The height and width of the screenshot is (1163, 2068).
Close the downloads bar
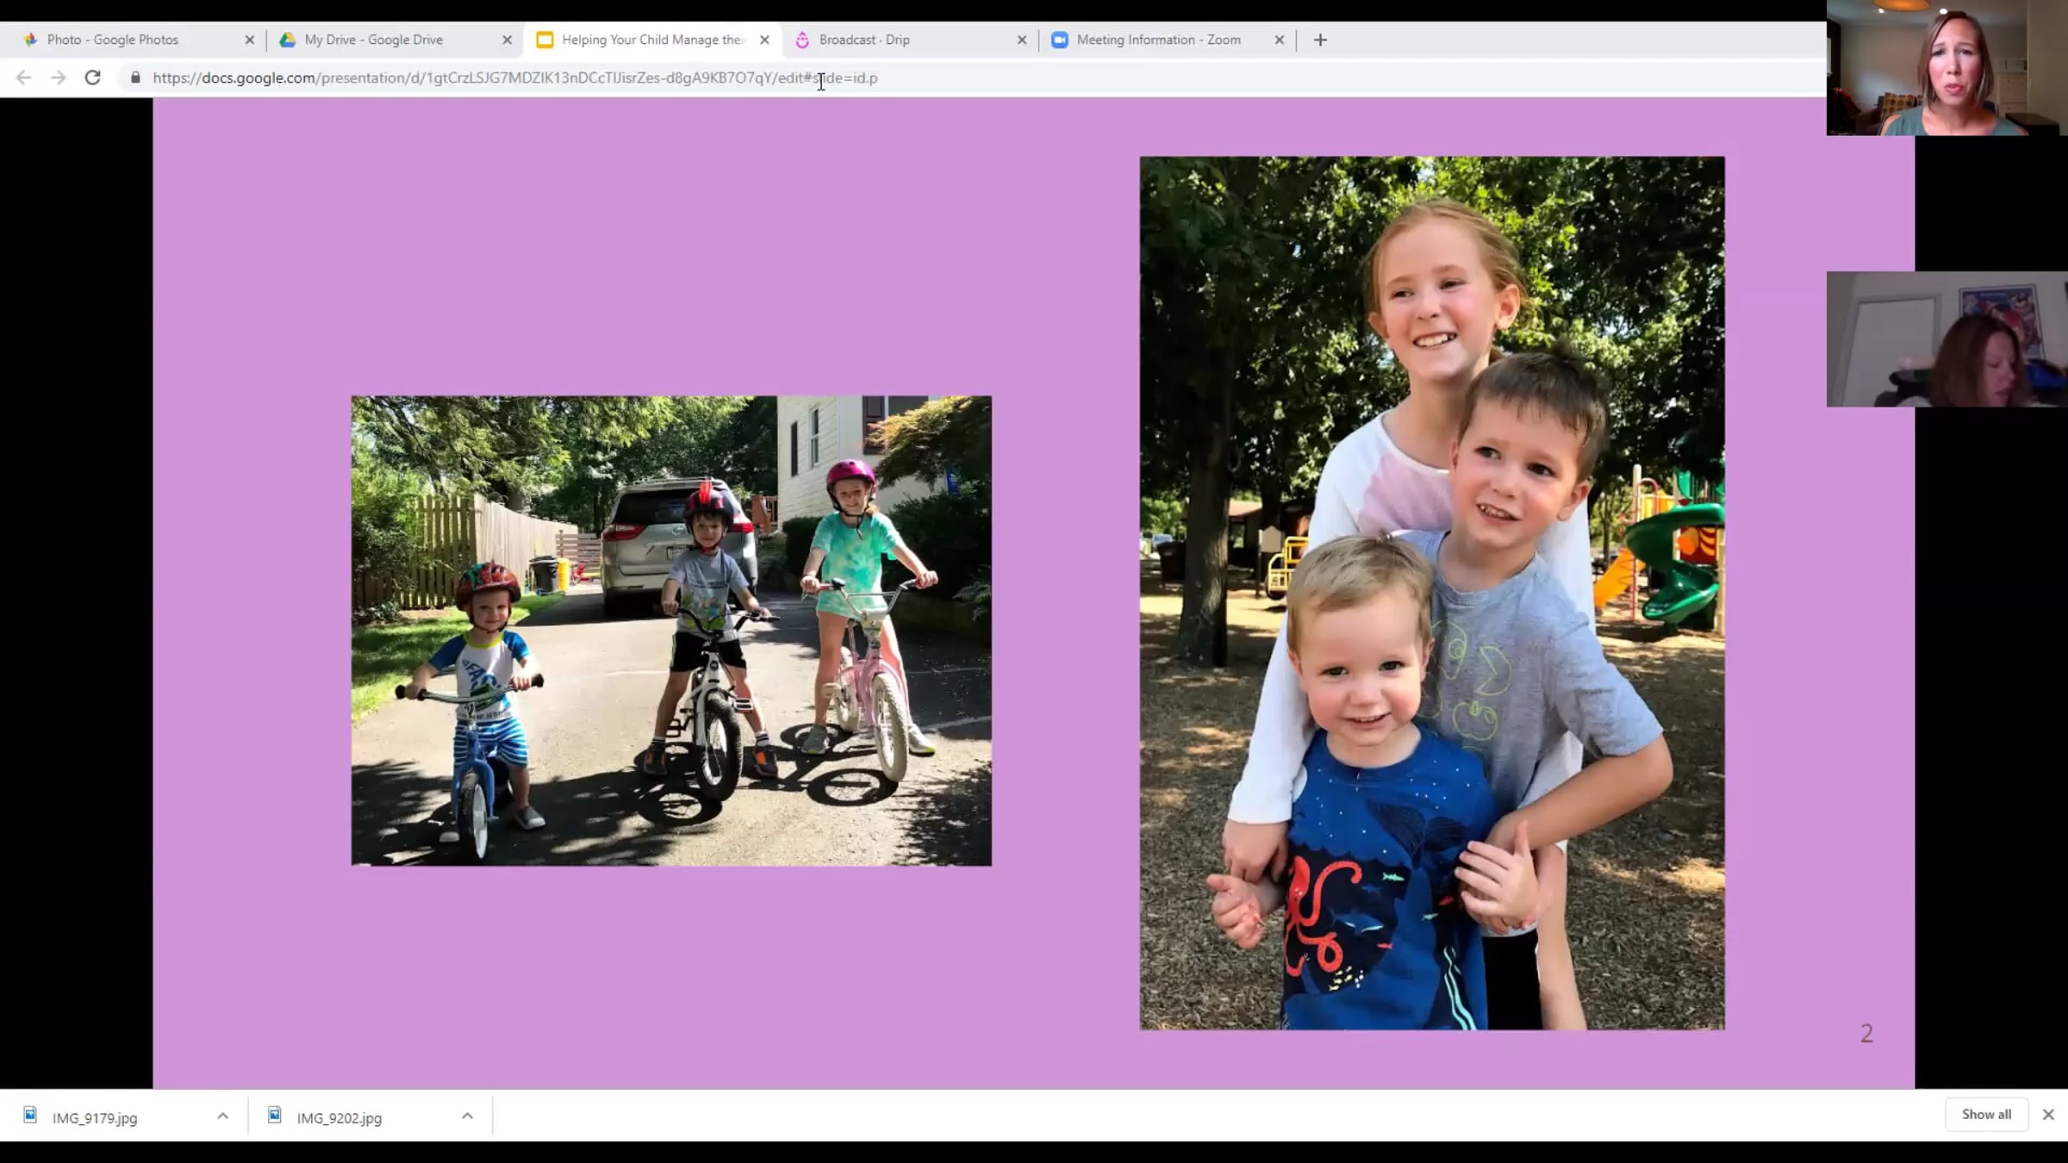(2048, 1115)
